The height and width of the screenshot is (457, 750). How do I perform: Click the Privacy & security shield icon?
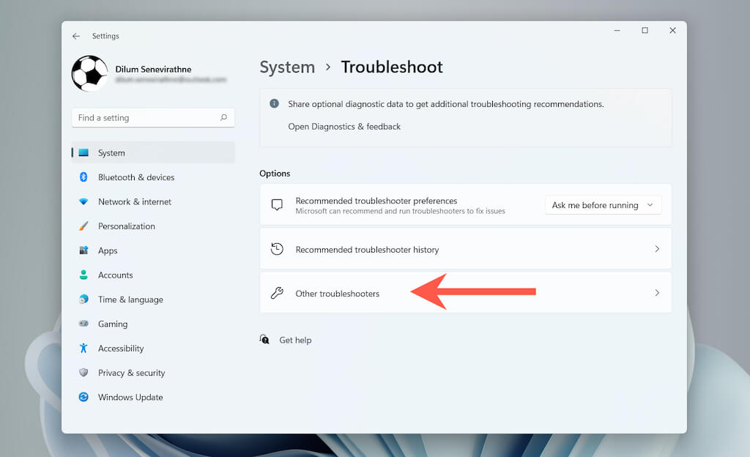83,373
